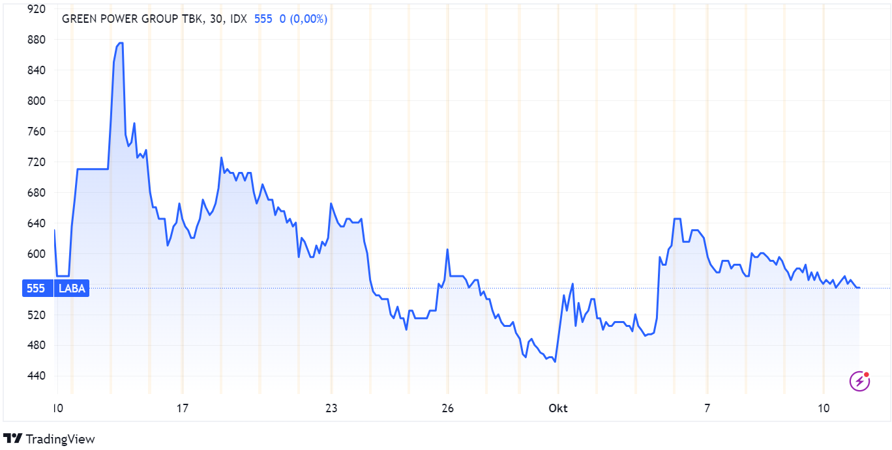Click the 840 price axis label
892x450 pixels.
pyautogui.click(x=36, y=70)
